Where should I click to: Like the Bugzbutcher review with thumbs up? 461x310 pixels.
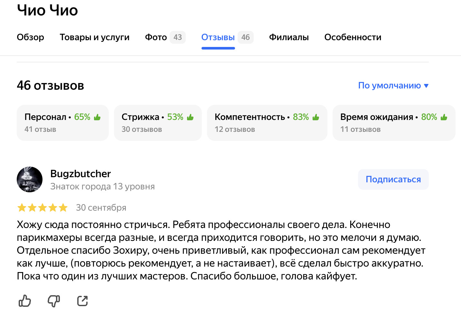click(x=25, y=301)
